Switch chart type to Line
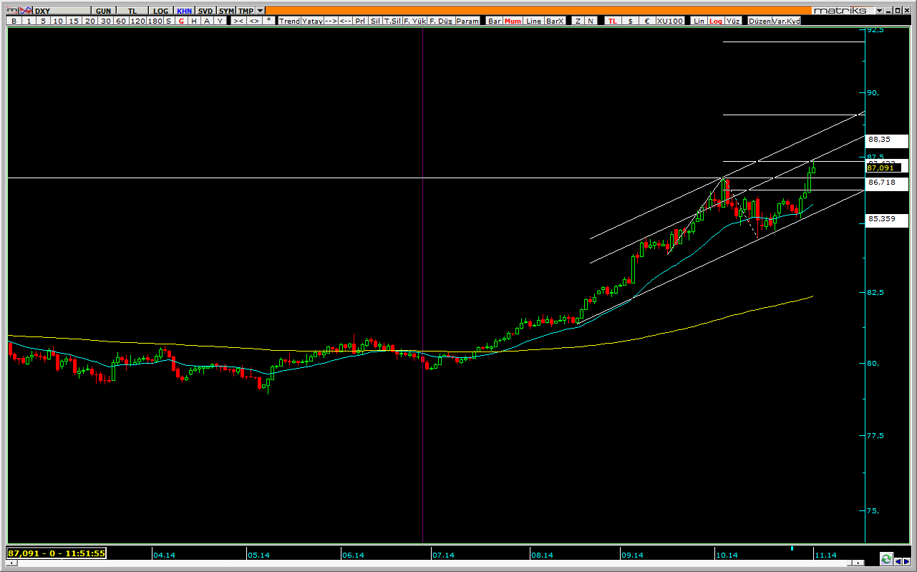Screen dimensions: 917x572 click(x=533, y=21)
